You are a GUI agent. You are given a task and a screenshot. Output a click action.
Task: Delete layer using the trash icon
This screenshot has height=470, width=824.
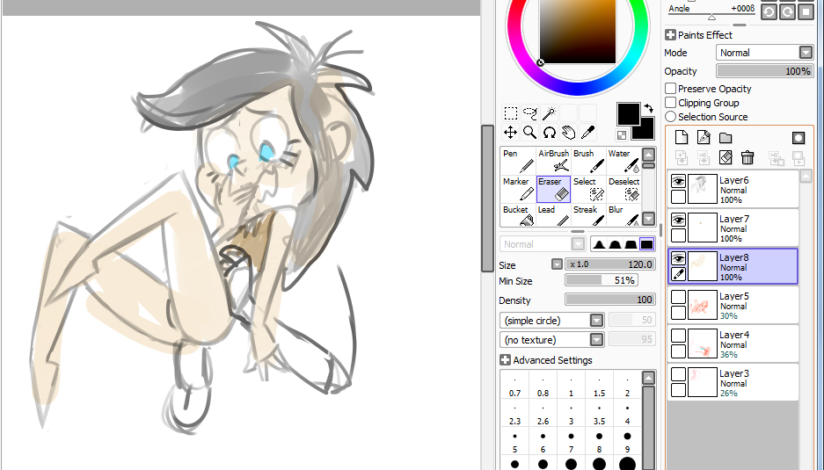pos(747,157)
